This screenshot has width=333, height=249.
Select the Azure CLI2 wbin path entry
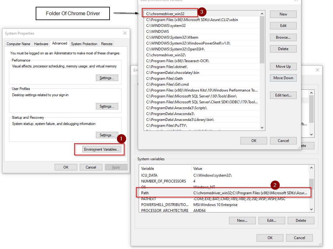point(202,20)
